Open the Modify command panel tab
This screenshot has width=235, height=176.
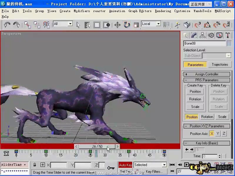[x=194, y=35]
